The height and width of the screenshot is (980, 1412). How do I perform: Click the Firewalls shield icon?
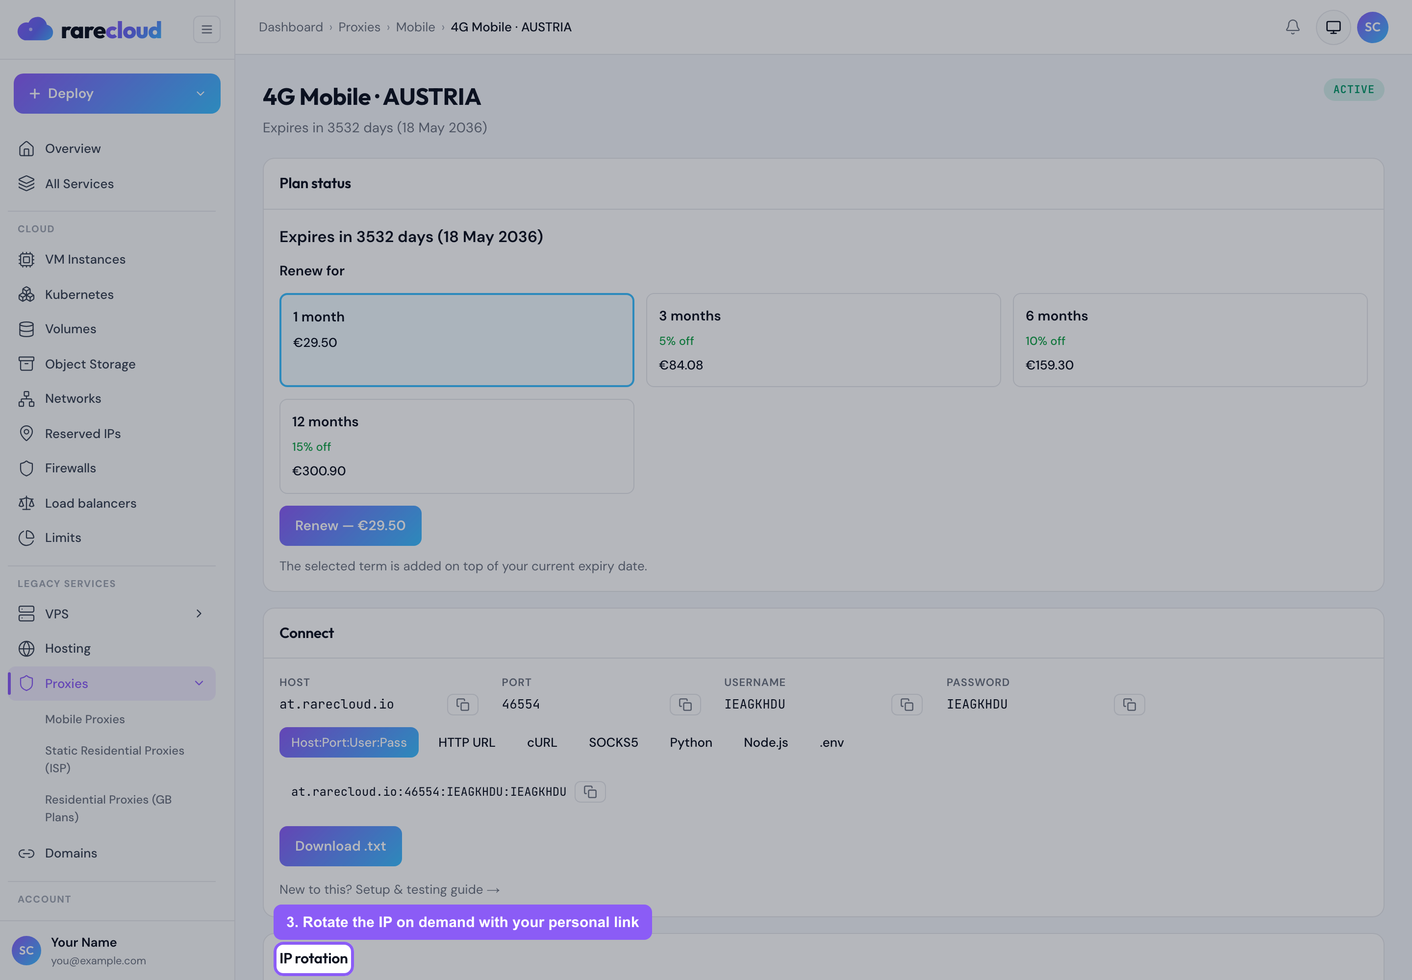point(26,468)
